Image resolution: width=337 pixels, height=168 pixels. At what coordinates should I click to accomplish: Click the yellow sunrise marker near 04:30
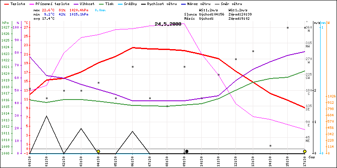click(x=98, y=151)
